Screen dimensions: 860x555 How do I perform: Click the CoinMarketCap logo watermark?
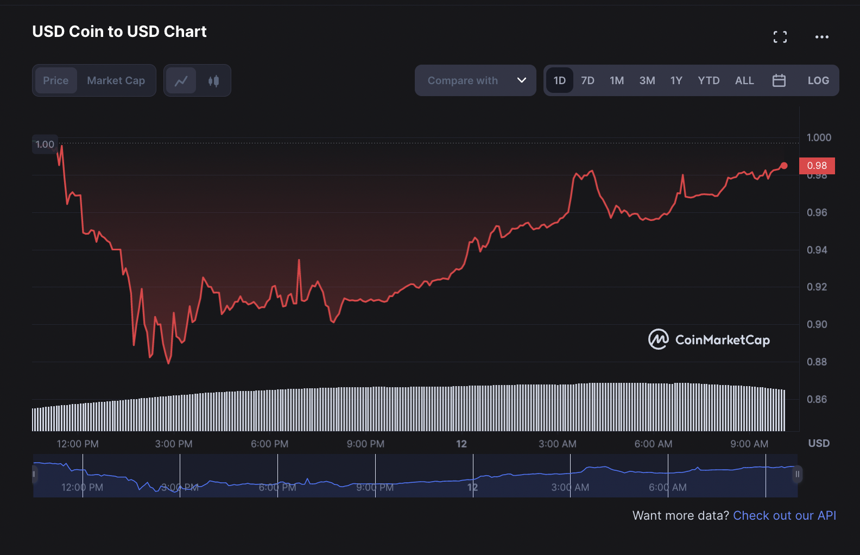click(709, 339)
